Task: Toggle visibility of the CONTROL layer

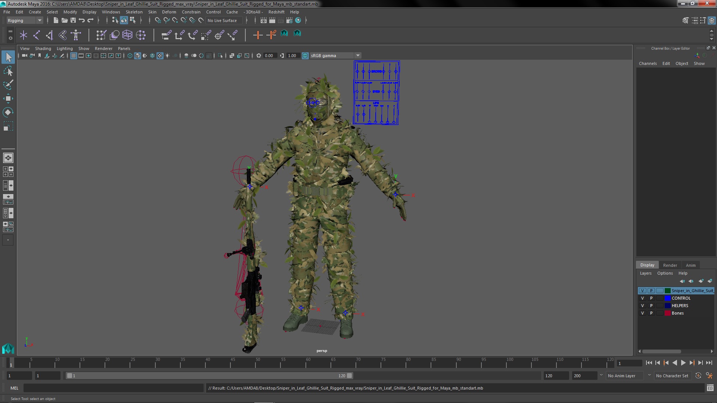Action: point(642,298)
